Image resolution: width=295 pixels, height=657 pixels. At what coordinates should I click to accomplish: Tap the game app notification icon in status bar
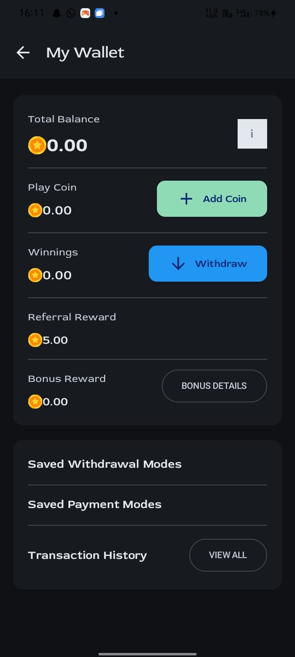[x=85, y=13]
